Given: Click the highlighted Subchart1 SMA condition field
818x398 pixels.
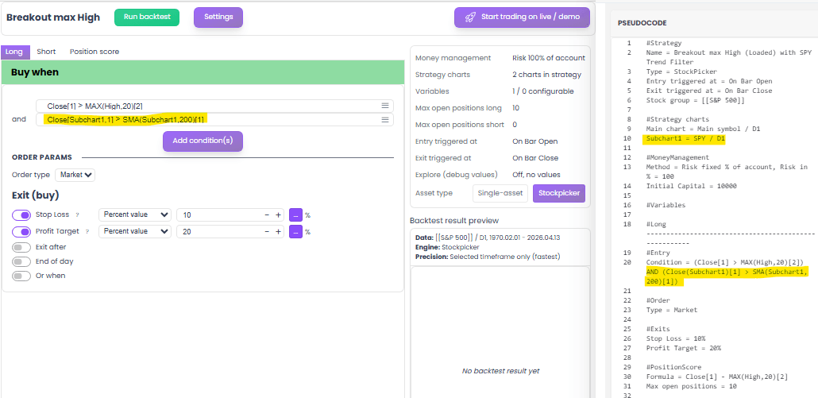Looking at the screenshot, I should [215, 119].
